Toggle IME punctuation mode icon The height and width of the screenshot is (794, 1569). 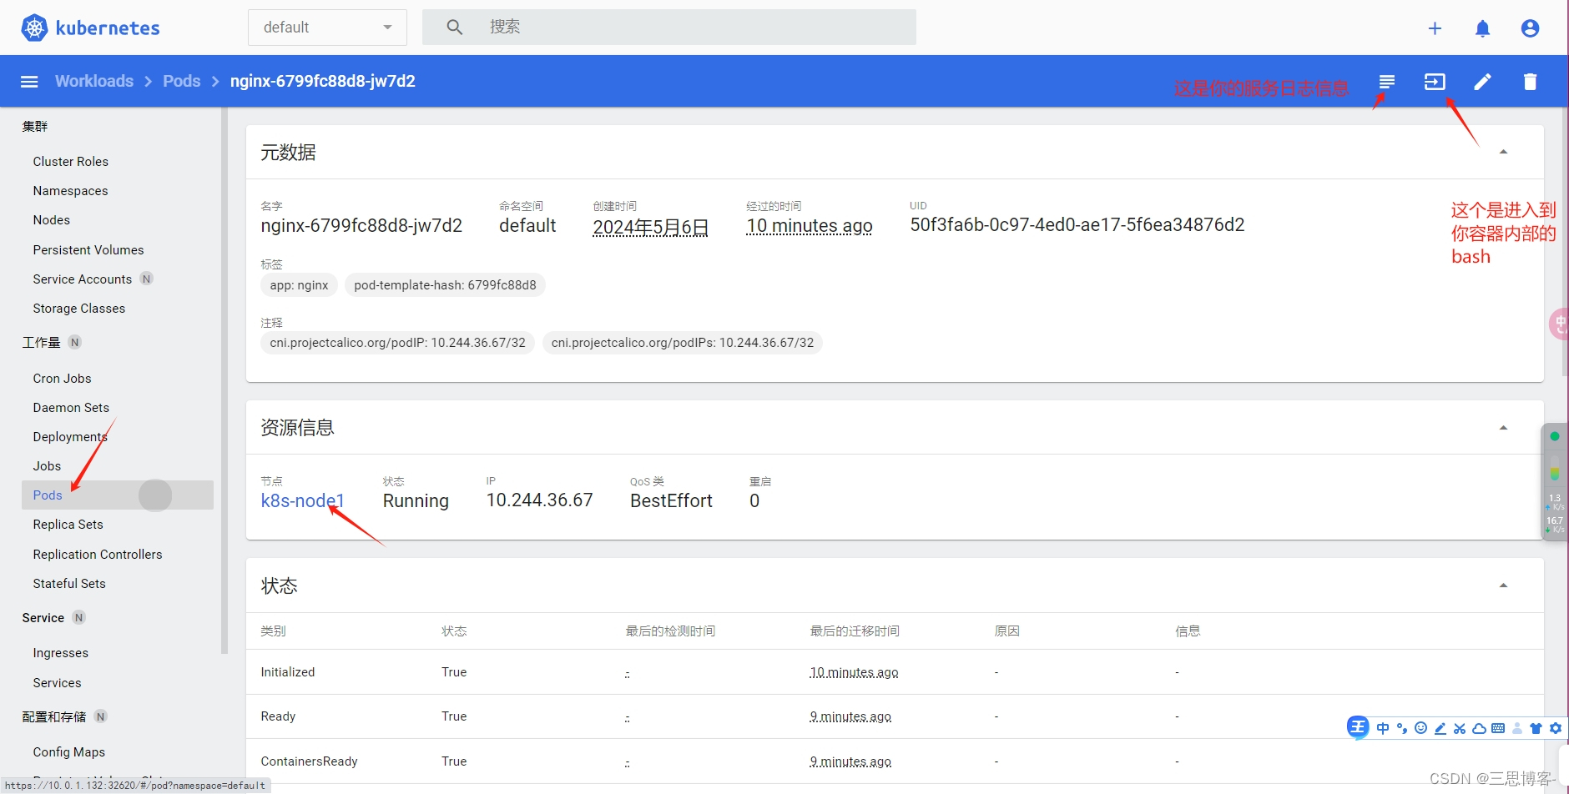coord(1402,728)
